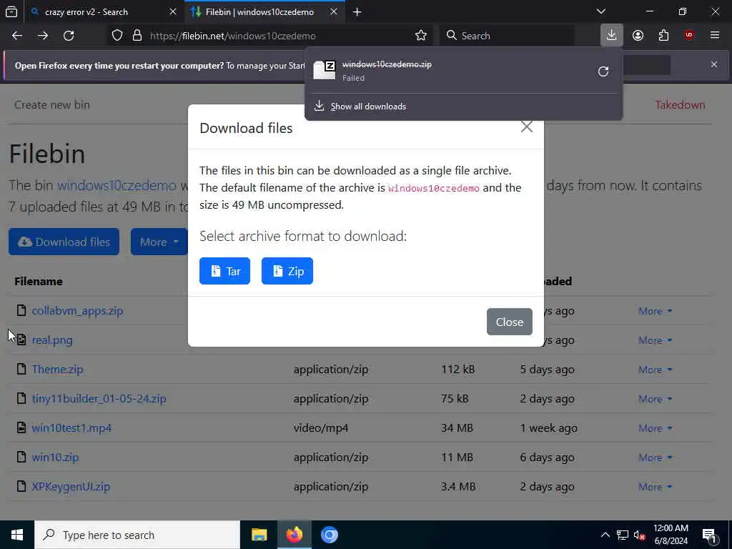This screenshot has width=732, height=549.
Task: Click the Windows Start button
Action: [17, 535]
